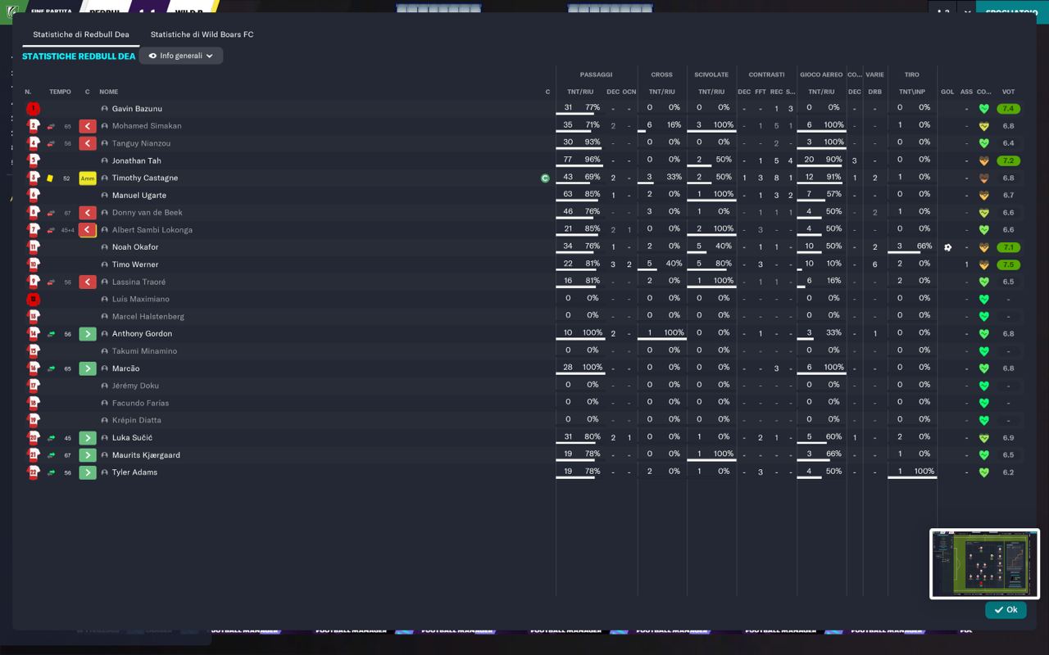Click the green substituted-on arrow for Anthony Gordon

(x=87, y=334)
